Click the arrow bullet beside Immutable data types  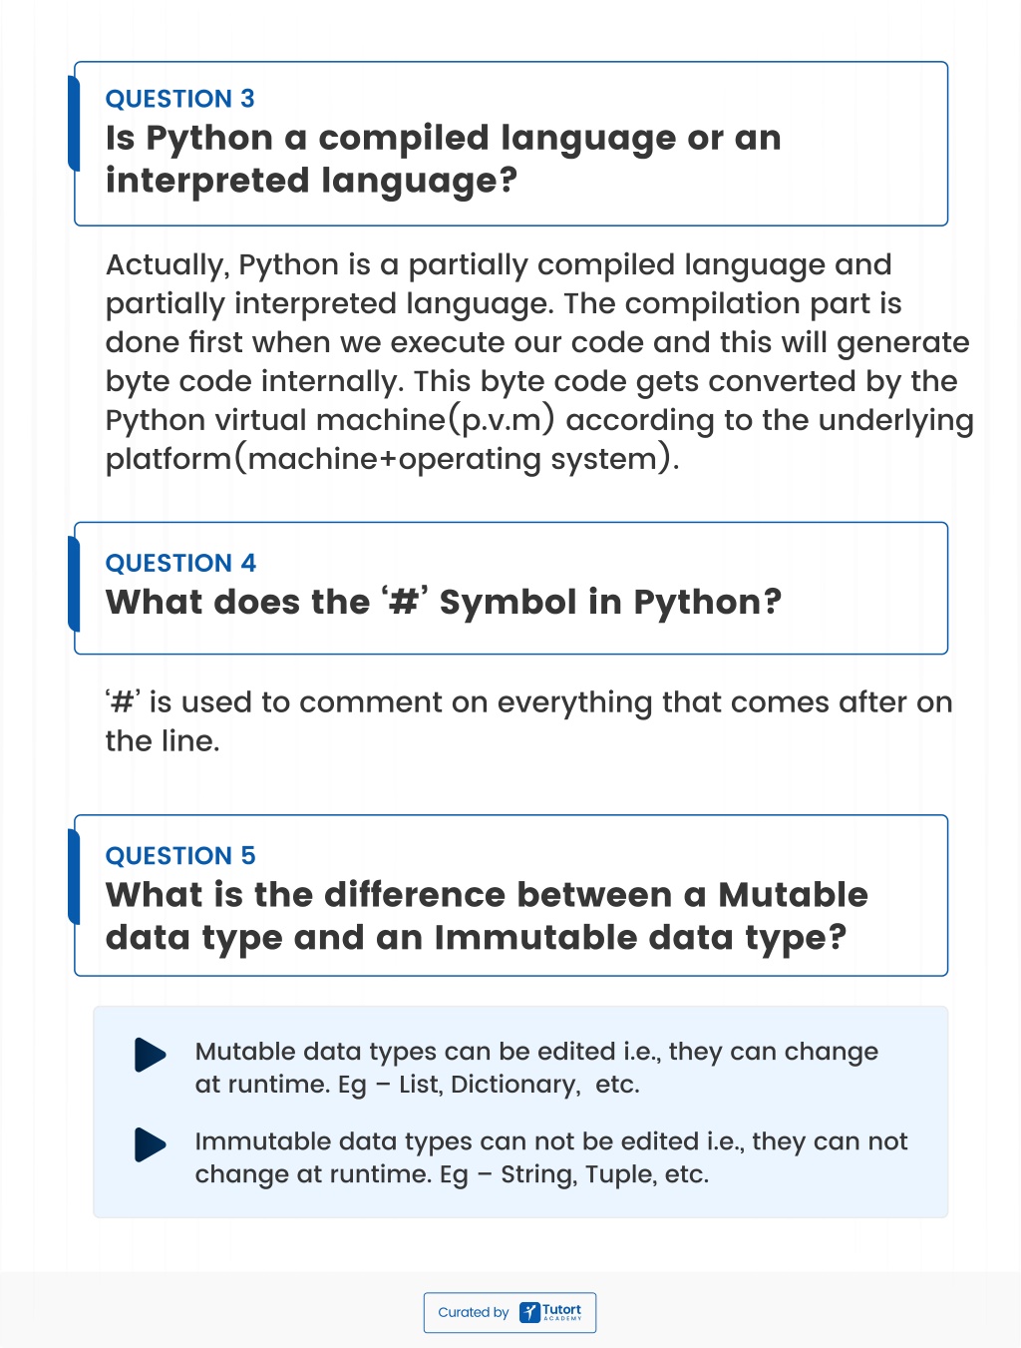[151, 1144]
